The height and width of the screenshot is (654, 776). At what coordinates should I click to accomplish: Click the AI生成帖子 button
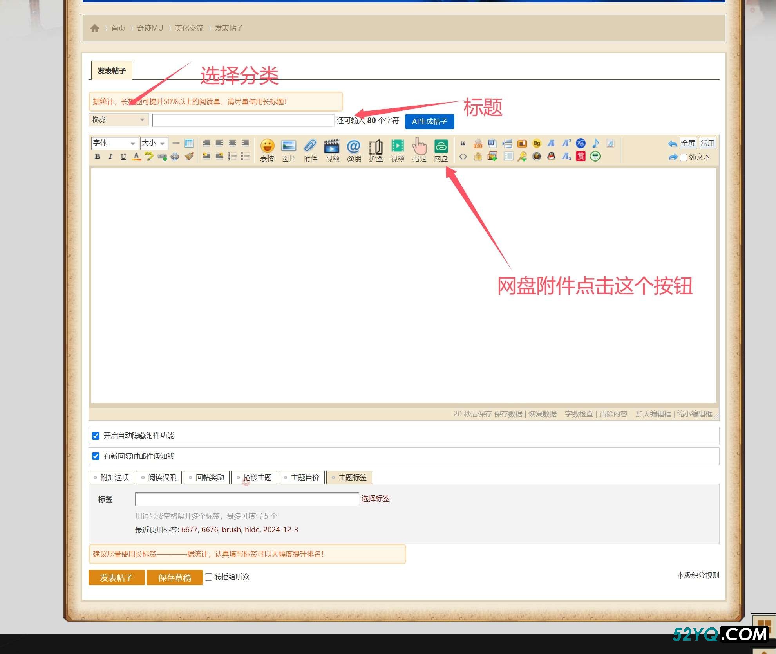point(429,121)
